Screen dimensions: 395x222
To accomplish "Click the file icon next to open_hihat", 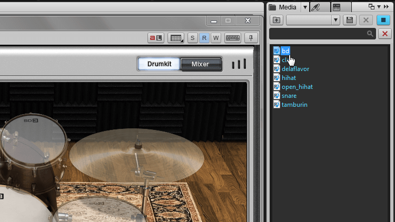I will tap(276, 87).
